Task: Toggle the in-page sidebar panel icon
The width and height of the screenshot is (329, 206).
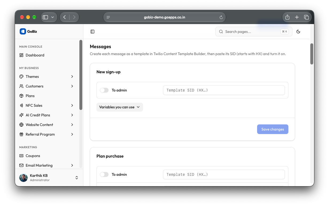Action: click(92, 32)
